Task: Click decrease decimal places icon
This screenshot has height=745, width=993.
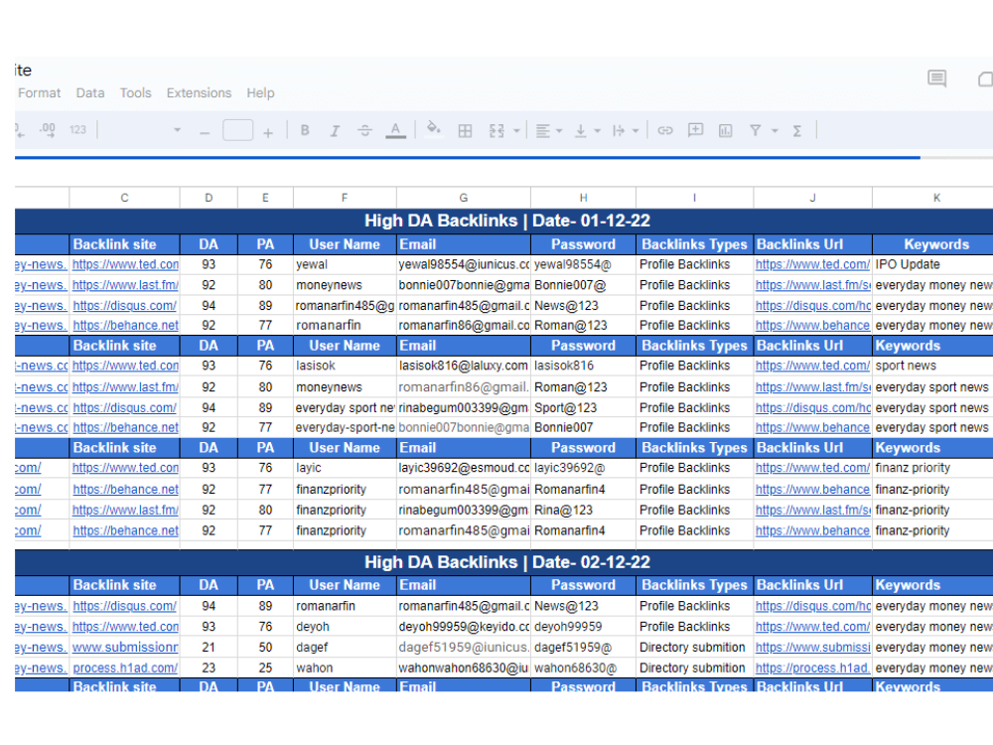Action: [x=20, y=130]
